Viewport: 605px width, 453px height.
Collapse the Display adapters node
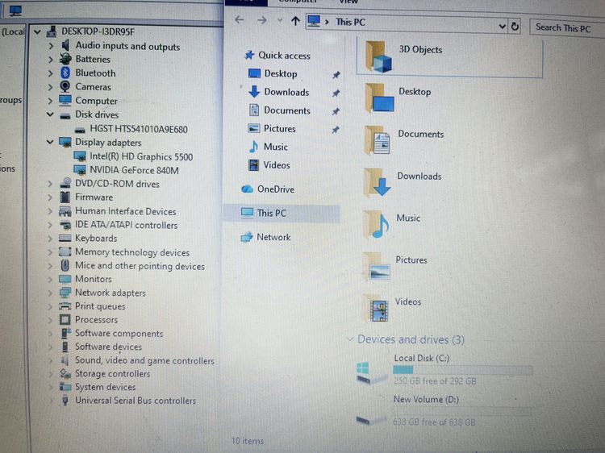click(x=50, y=142)
